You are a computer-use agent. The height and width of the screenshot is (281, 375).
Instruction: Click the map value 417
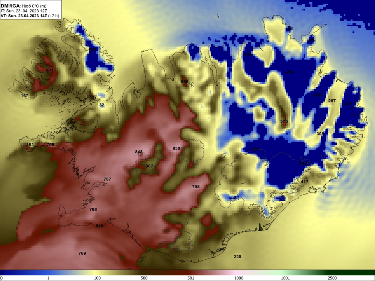(304, 182)
